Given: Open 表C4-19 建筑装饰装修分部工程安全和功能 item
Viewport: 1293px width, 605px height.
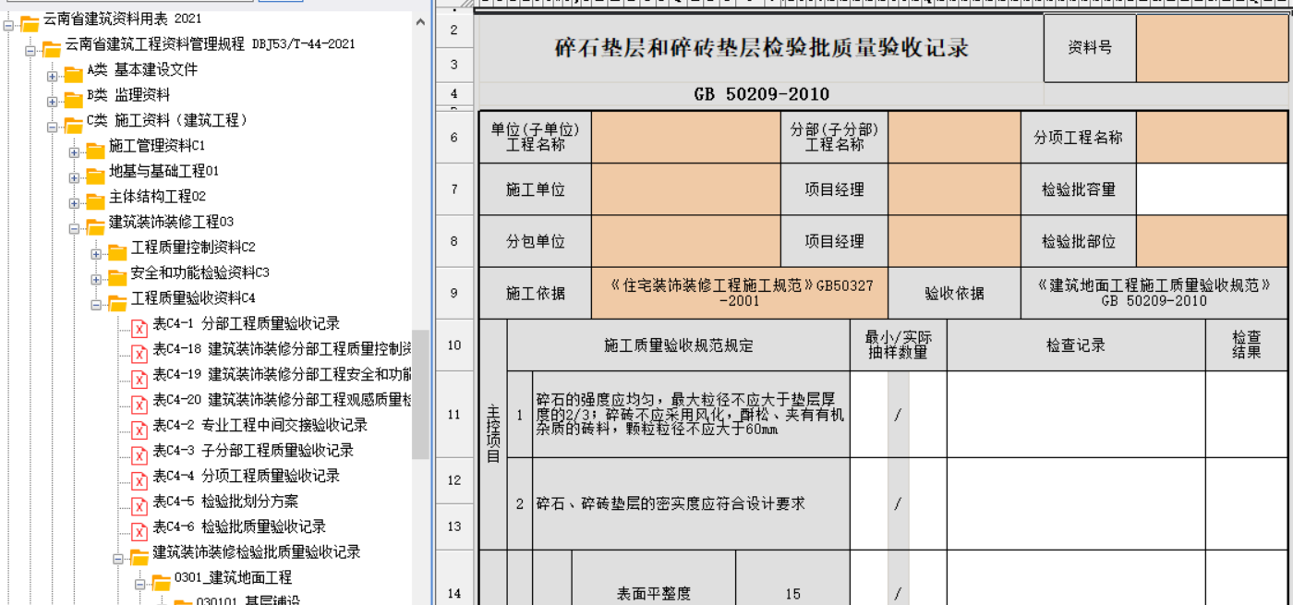Looking at the screenshot, I should coord(282,374).
